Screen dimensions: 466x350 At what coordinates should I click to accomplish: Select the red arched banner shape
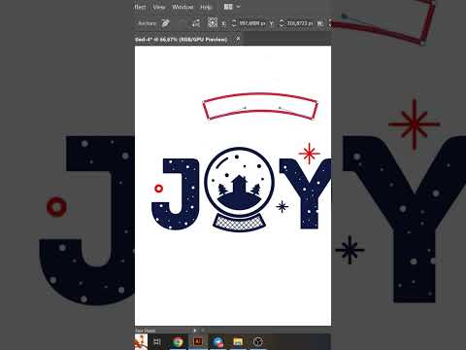(x=260, y=106)
